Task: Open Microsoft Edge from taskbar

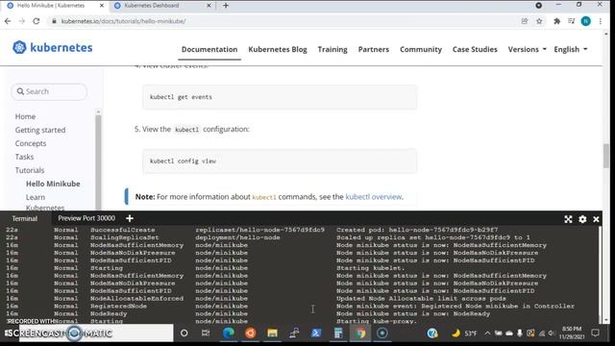Action: click(229, 334)
